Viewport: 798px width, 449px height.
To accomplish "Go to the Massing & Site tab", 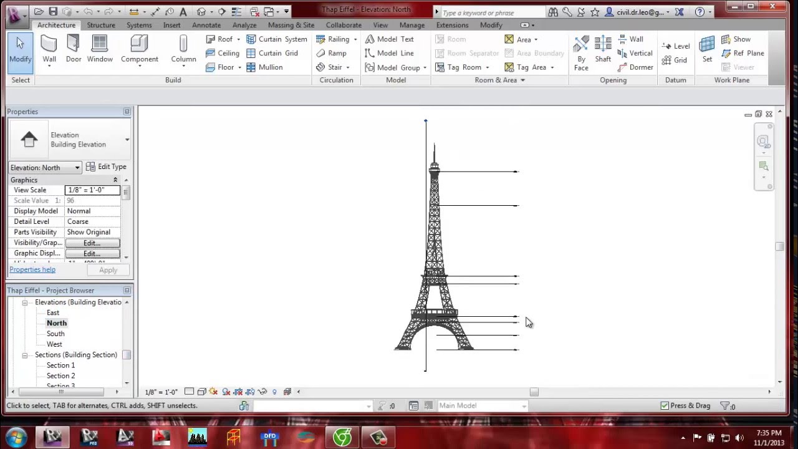I will tap(291, 25).
